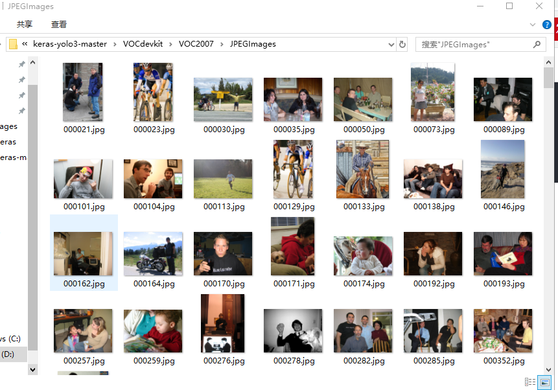Navigate to VOCdevkit breadcrumb
This screenshot has width=558, height=390.
point(143,44)
